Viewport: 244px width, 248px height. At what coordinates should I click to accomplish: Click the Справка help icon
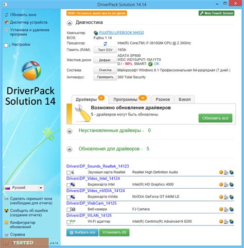(6, 235)
